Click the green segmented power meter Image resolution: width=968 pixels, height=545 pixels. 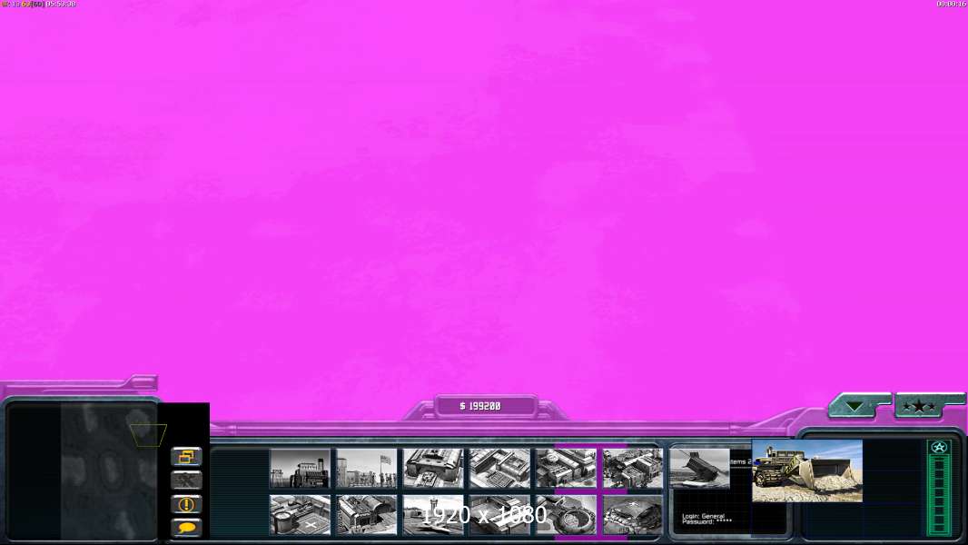939,495
